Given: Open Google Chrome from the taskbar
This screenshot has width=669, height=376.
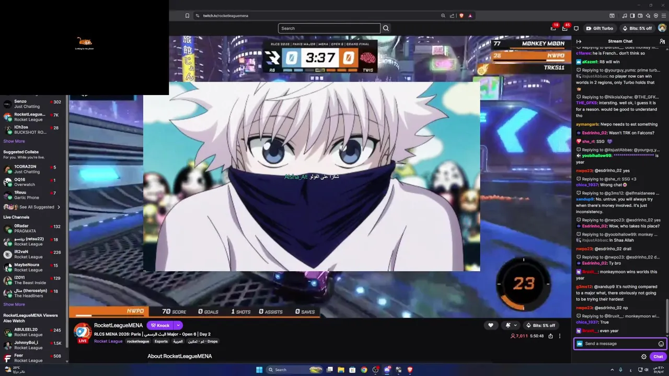Looking at the screenshot, I should pyautogui.click(x=364, y=370).
